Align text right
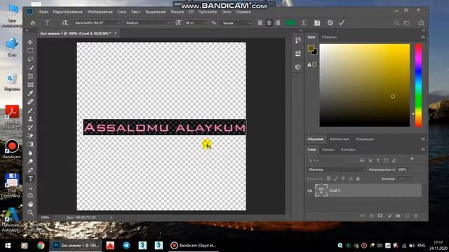Image resolution: width=449 pixels, height=252 pixels. (x=278, y=23)
